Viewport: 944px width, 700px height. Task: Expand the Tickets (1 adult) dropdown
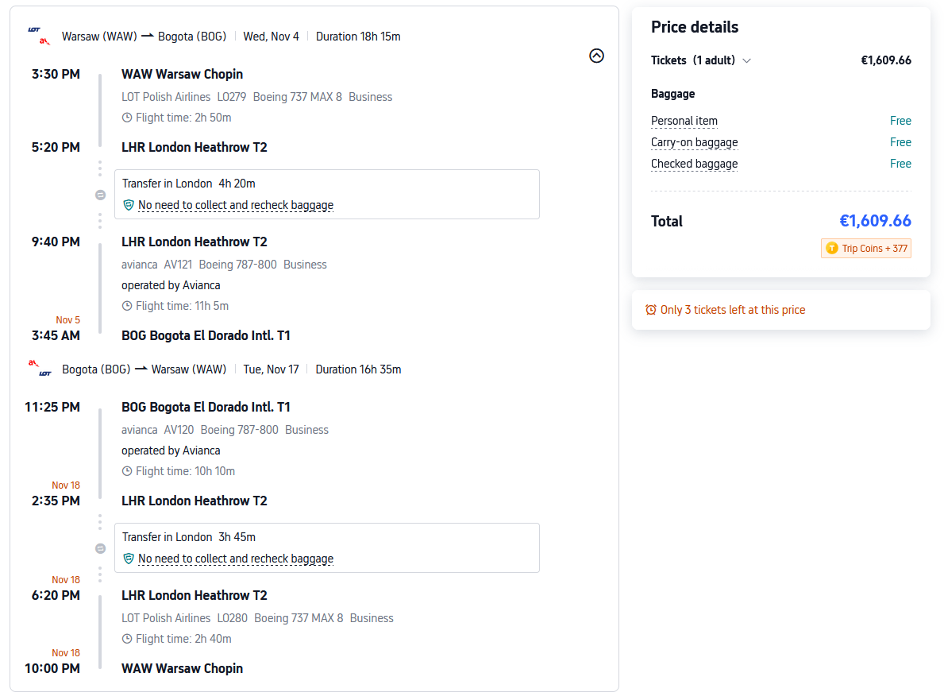(746, 60)
